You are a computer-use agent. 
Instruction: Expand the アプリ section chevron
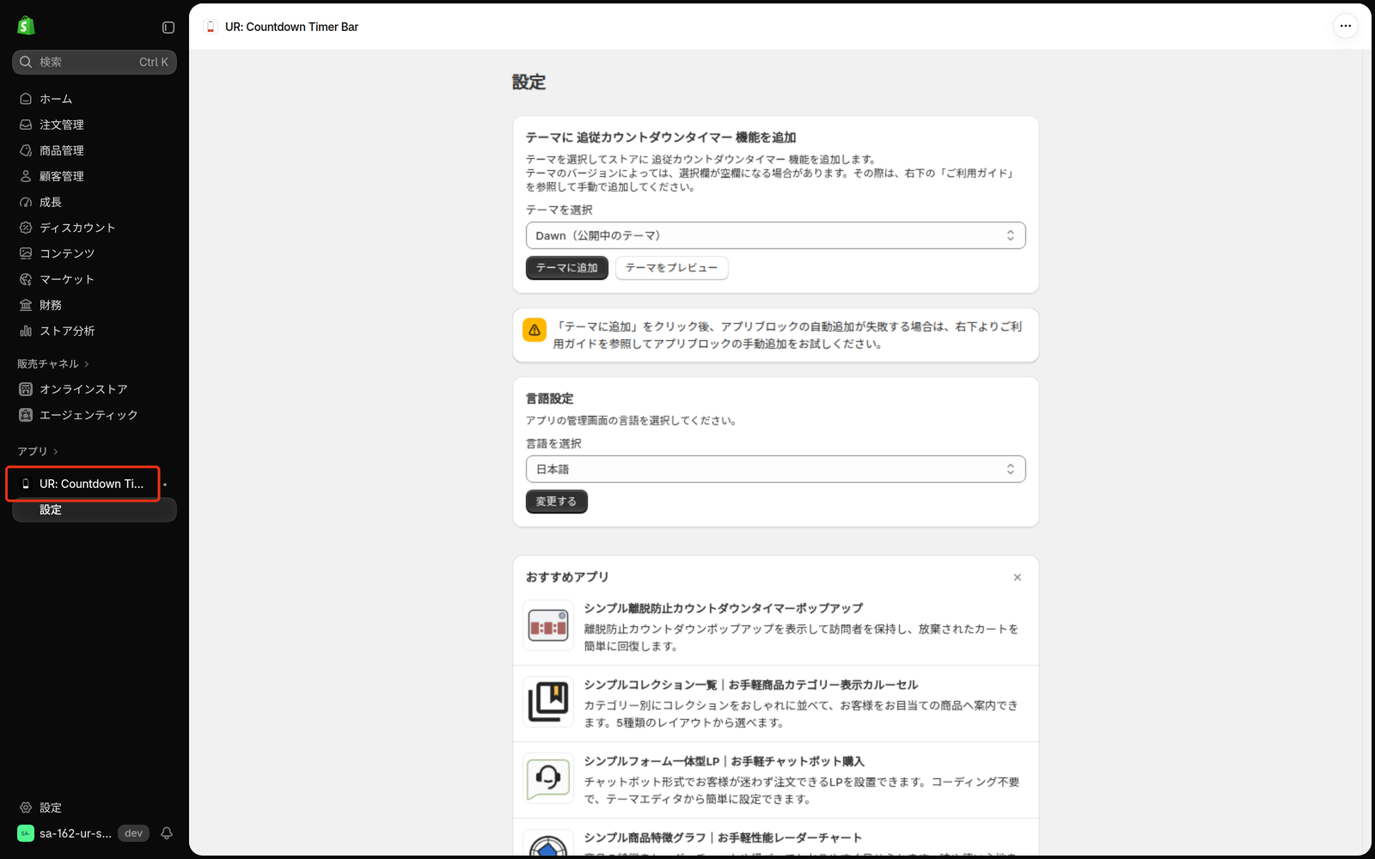point(56,452)
